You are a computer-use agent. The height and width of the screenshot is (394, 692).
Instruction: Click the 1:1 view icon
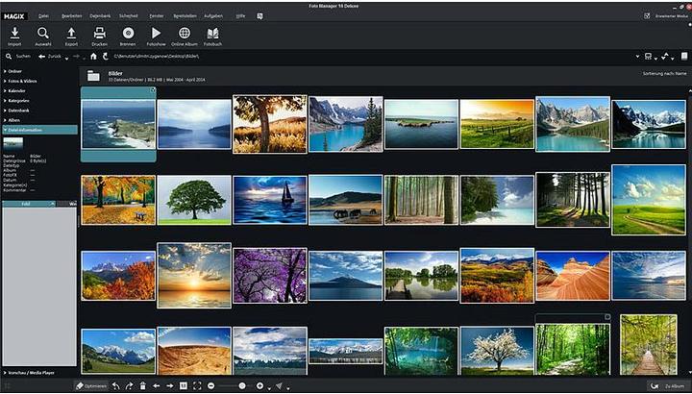pos(184,386)
